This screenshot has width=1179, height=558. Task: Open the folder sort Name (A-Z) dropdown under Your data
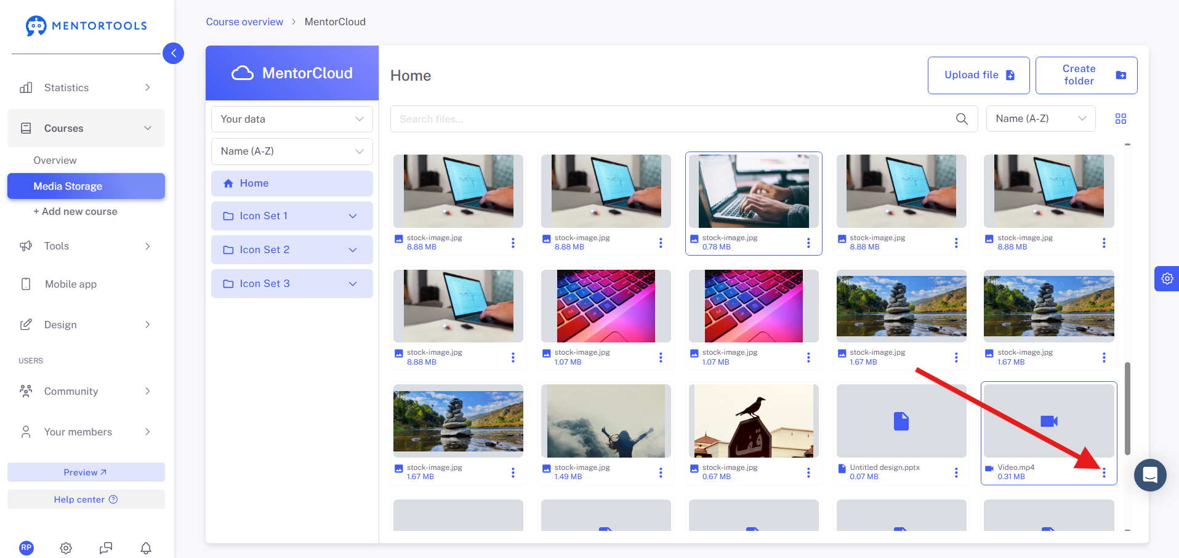(x=292, y=152)
